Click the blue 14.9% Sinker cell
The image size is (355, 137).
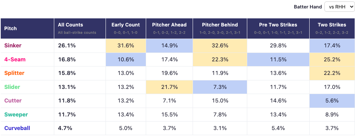[169, 46]
